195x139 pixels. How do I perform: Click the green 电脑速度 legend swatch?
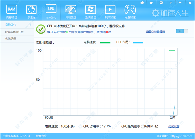coord(105,42)
